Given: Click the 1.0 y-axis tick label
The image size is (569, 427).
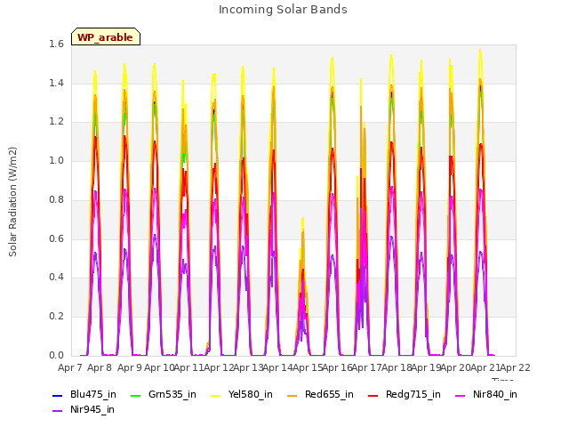Looking at the screenshot, I should [57, 160].
